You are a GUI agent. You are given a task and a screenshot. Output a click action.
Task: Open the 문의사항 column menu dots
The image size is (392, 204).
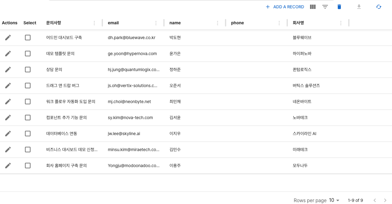point(94,23)
